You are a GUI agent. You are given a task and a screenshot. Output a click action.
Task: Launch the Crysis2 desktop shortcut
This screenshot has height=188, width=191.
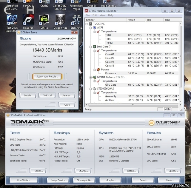tap(44, 4)
